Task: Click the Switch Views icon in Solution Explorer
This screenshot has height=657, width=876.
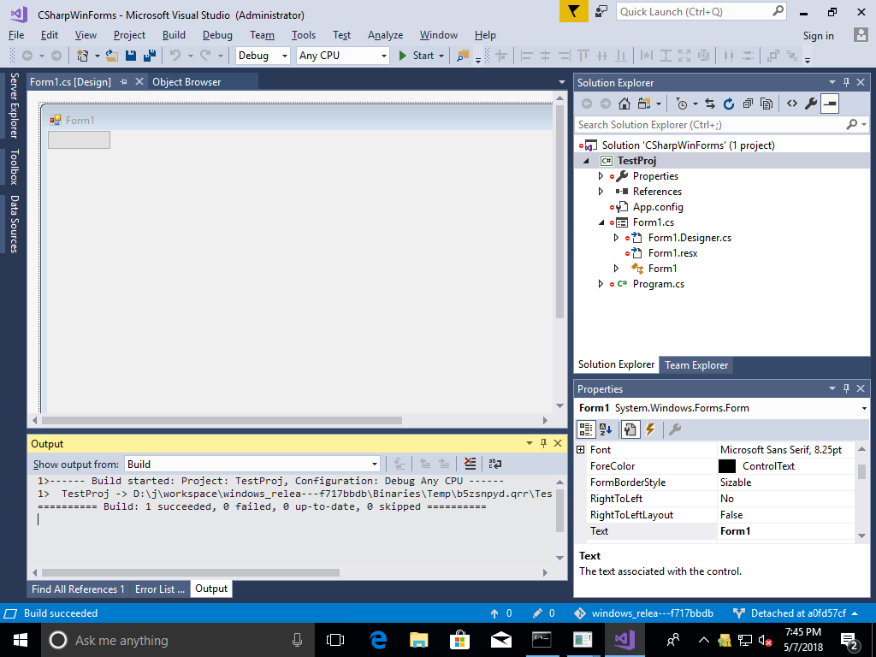Action: (645, 104)
